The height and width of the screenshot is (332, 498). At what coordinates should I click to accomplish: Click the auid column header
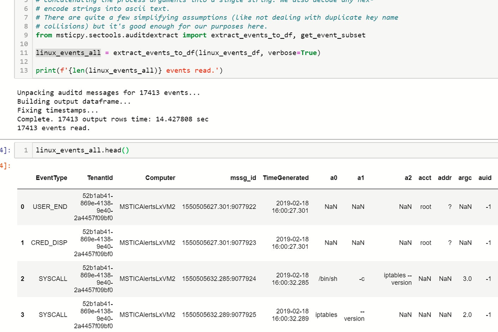click(x=485, y=178)
